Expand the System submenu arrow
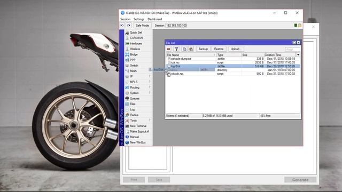This screenshot has width=342, height=192. 150,92
